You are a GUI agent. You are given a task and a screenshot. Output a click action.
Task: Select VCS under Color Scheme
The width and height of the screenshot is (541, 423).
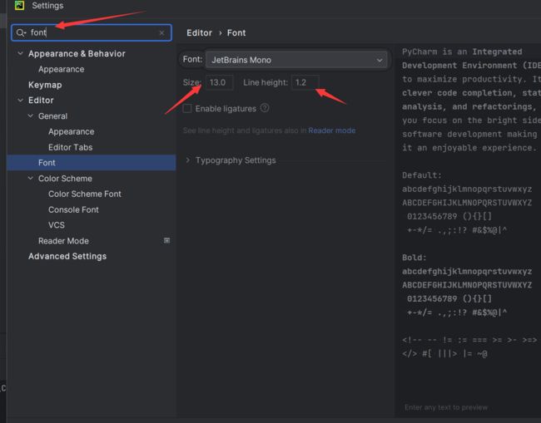point(57,225)
